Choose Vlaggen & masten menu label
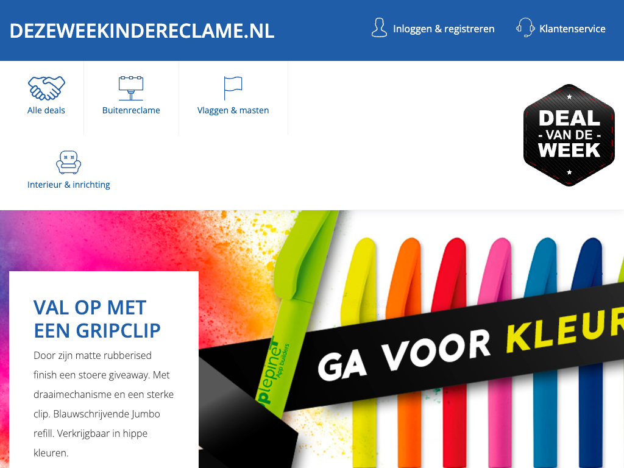624x468 pixels. [x=233, y=110]
